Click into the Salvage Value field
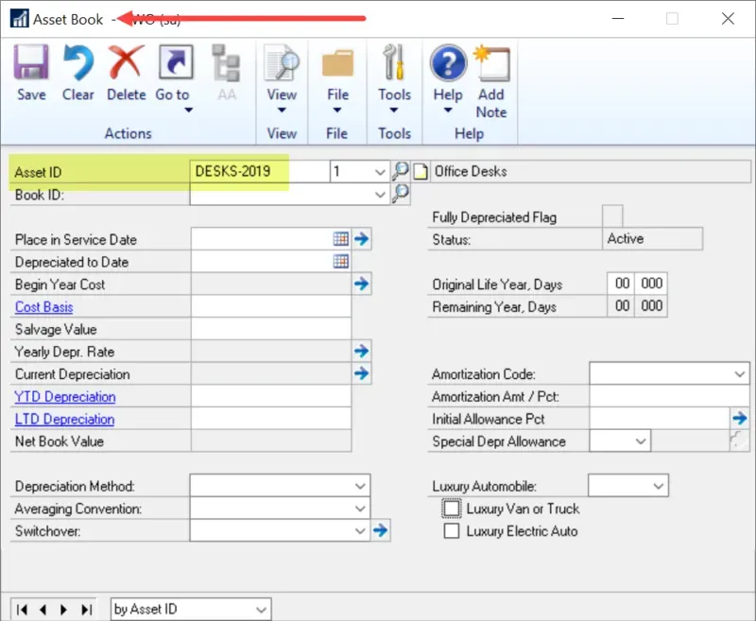The image size is (756, 621). (x=271, y=329)
